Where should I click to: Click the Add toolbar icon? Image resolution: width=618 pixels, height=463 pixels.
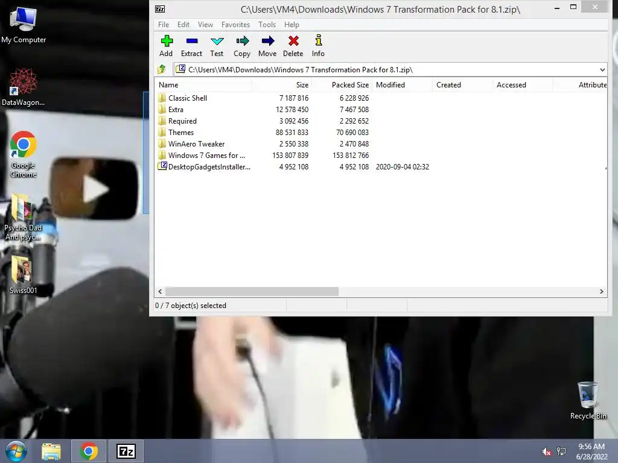pyautogui.click(x=167, y=41)
